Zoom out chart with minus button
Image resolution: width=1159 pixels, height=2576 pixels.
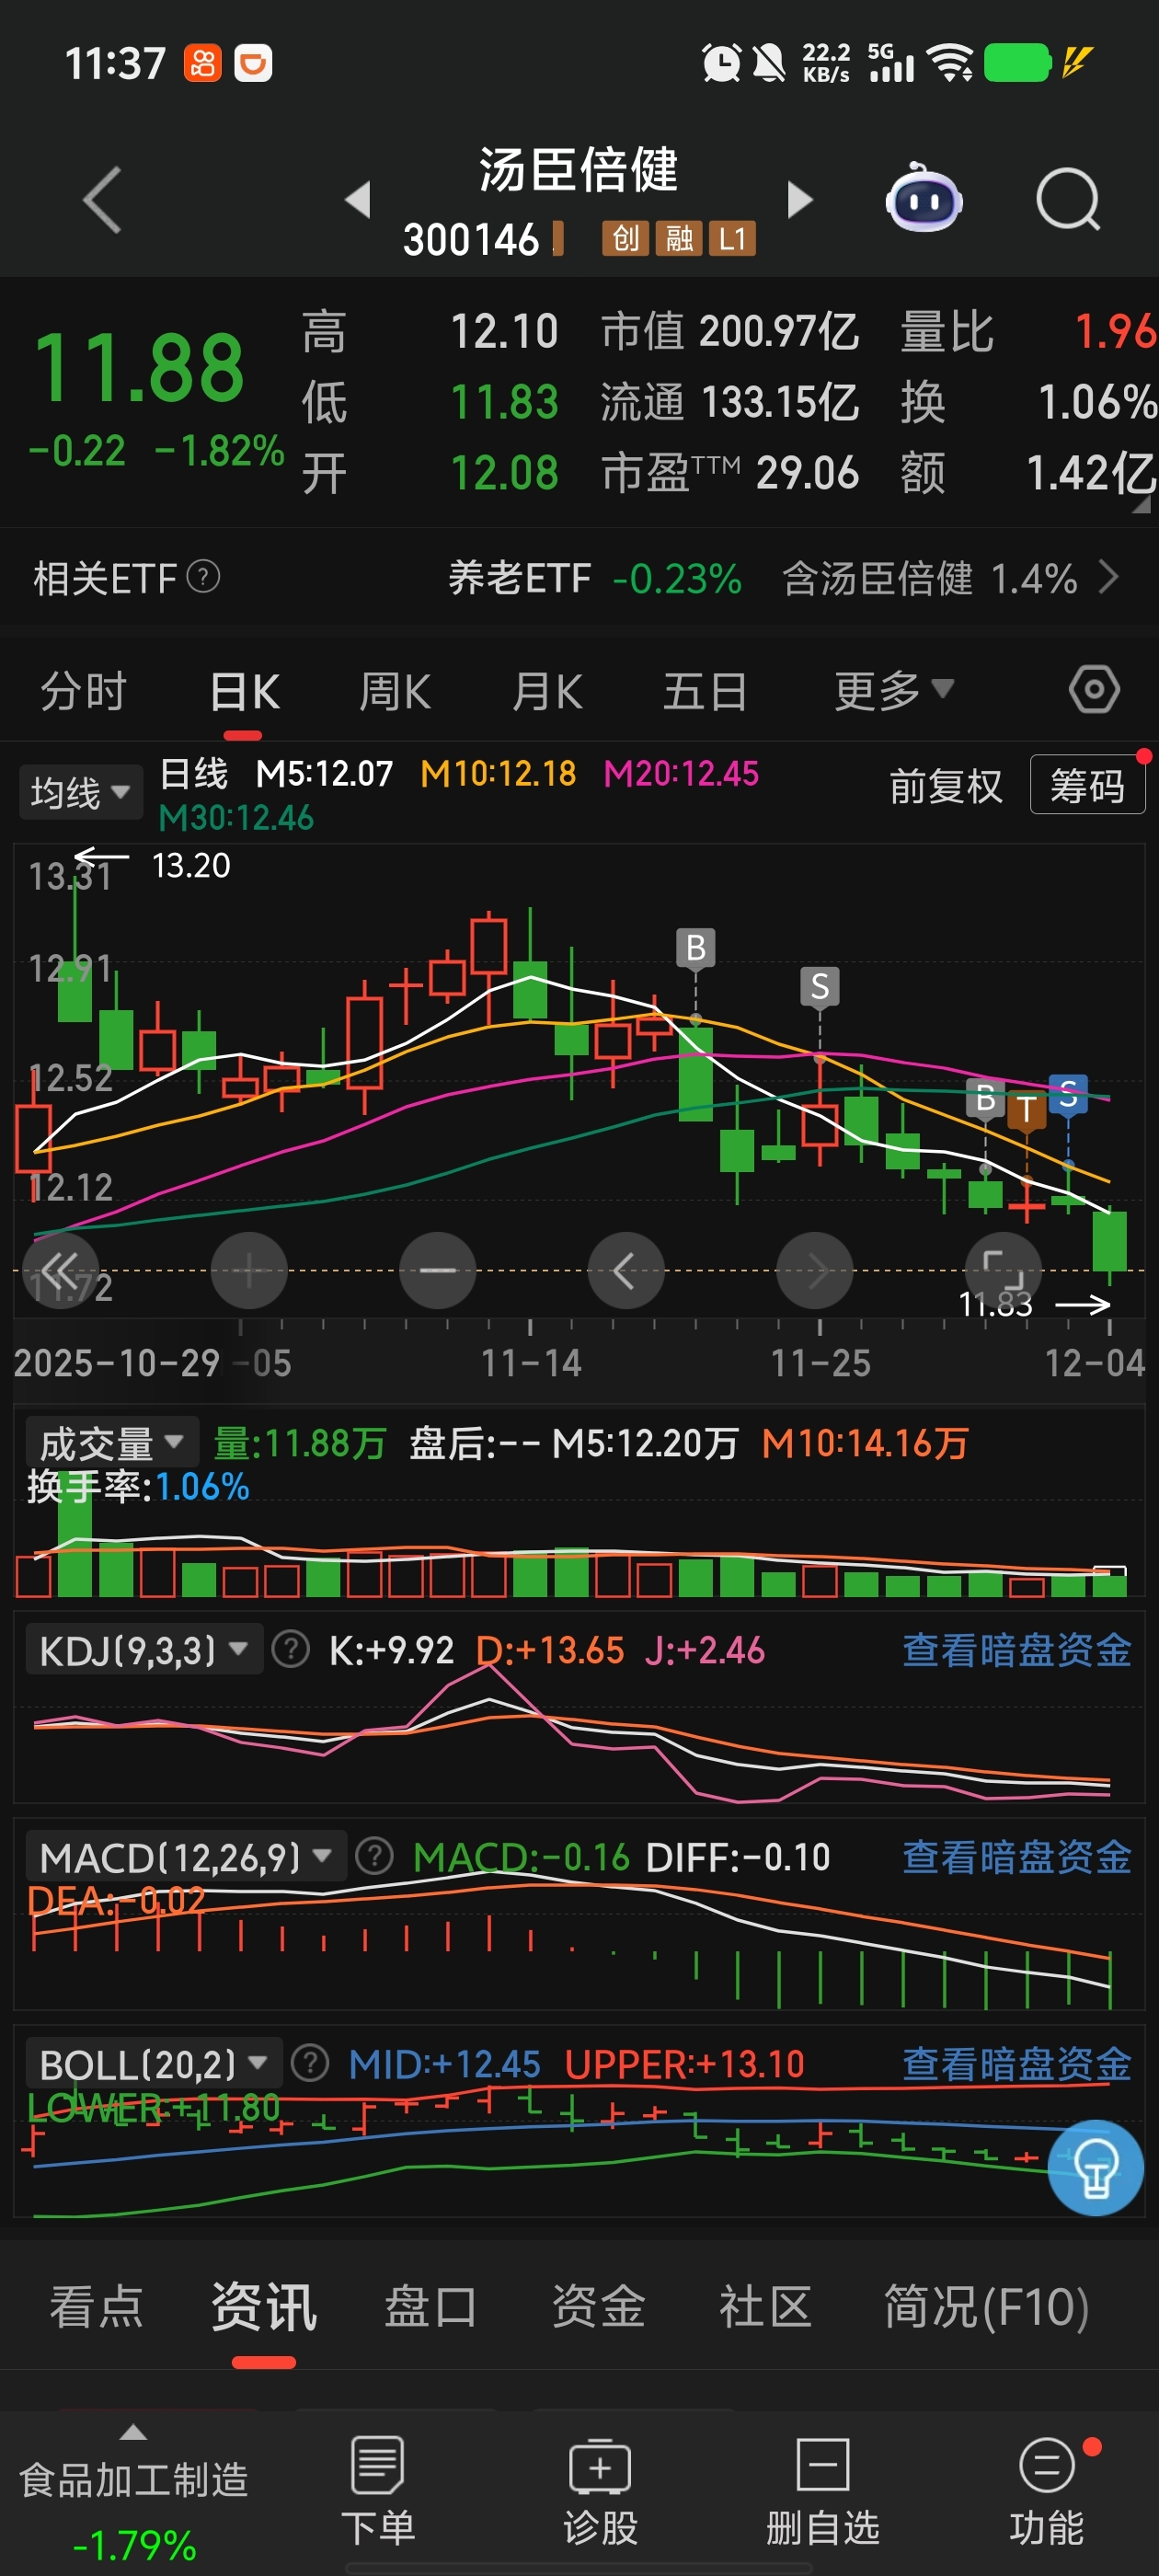(437, 1271)
